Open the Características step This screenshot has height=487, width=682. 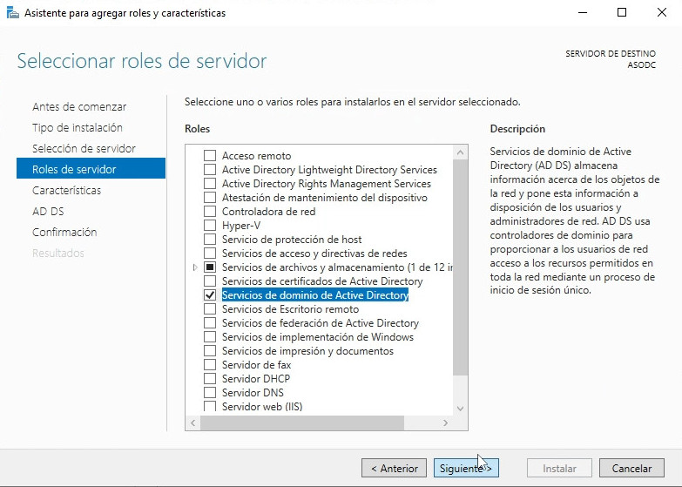point(66,191)
